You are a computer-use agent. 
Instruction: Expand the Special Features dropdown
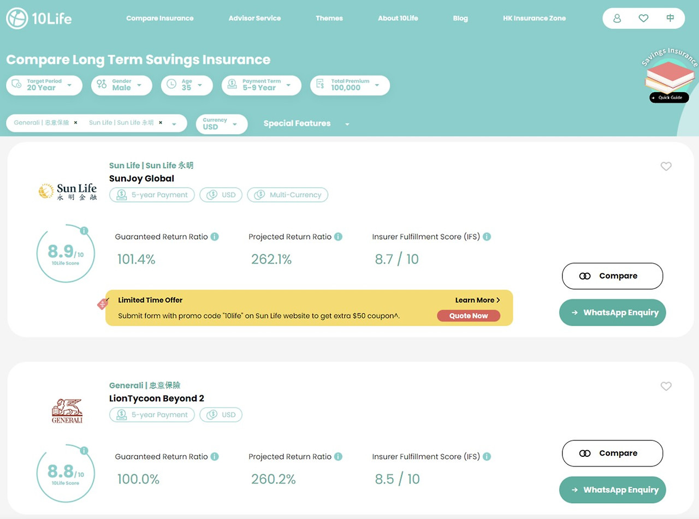tap(306, 124)
